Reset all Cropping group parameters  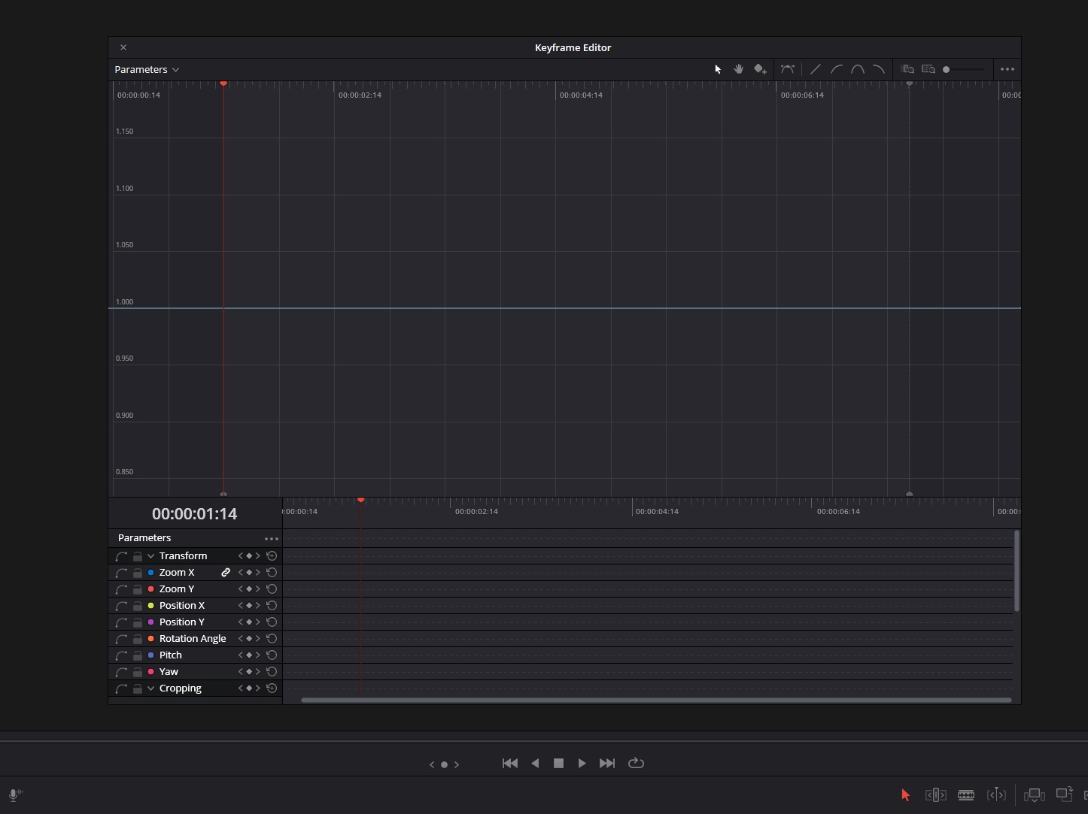[272, 688]
